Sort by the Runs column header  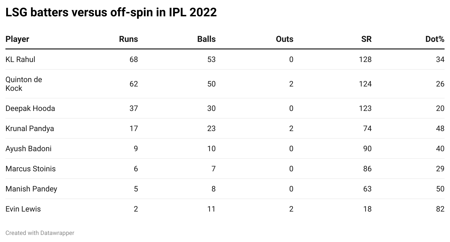128,39
